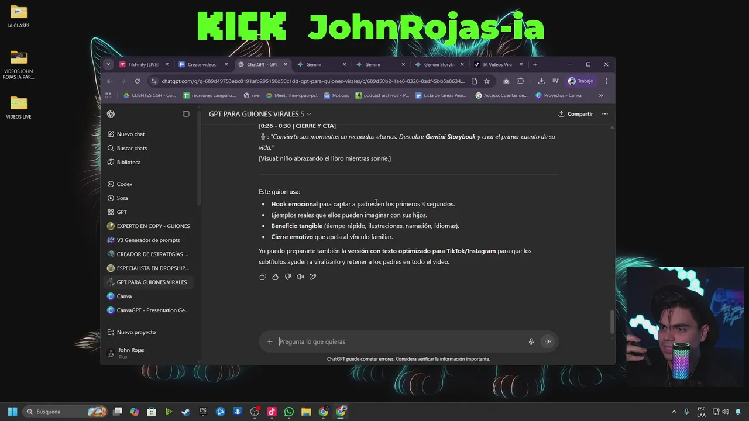Viewport: 749px width, 421px height.
Task: Open the Windows Start menu
Action: [12, 412]
